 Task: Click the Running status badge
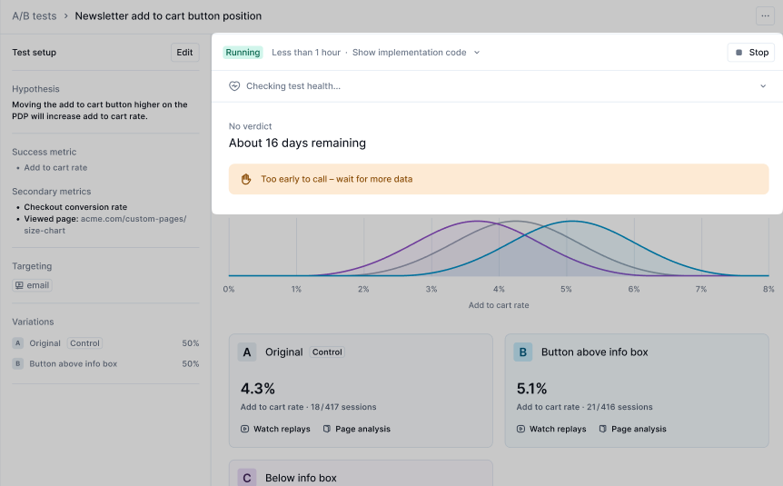[x=243, y=53]
